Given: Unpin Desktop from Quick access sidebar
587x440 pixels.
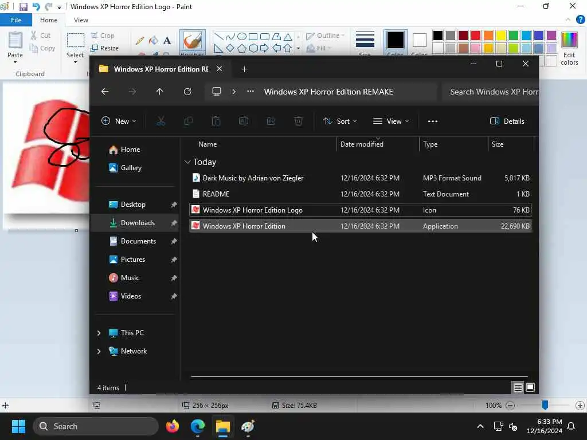Looking at the screenshot, I should pyautogui.click(x=174, y=205).
